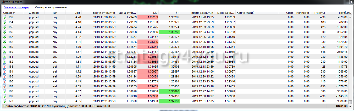This screenshot has width=354, height=111.
Task: Click the scrollbar down arrow
Action: 351,102
